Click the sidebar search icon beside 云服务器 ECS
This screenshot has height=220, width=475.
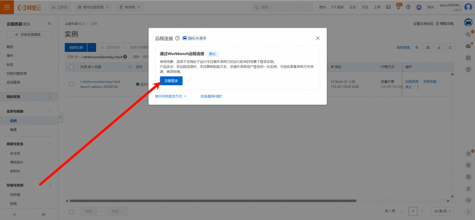(x=50, y=24)
